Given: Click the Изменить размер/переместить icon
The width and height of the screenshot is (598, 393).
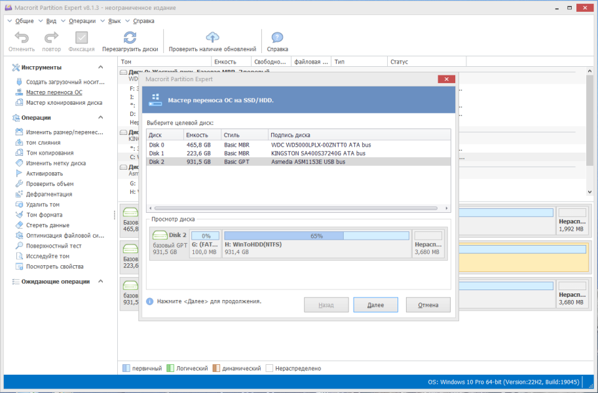Looking at the screenshot, I should pyautogui.click(x=19, y=132).
